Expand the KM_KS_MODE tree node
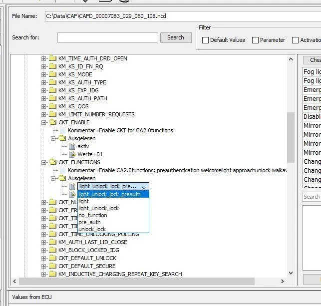This screenshot has width=321, height=306. [43, 75]
